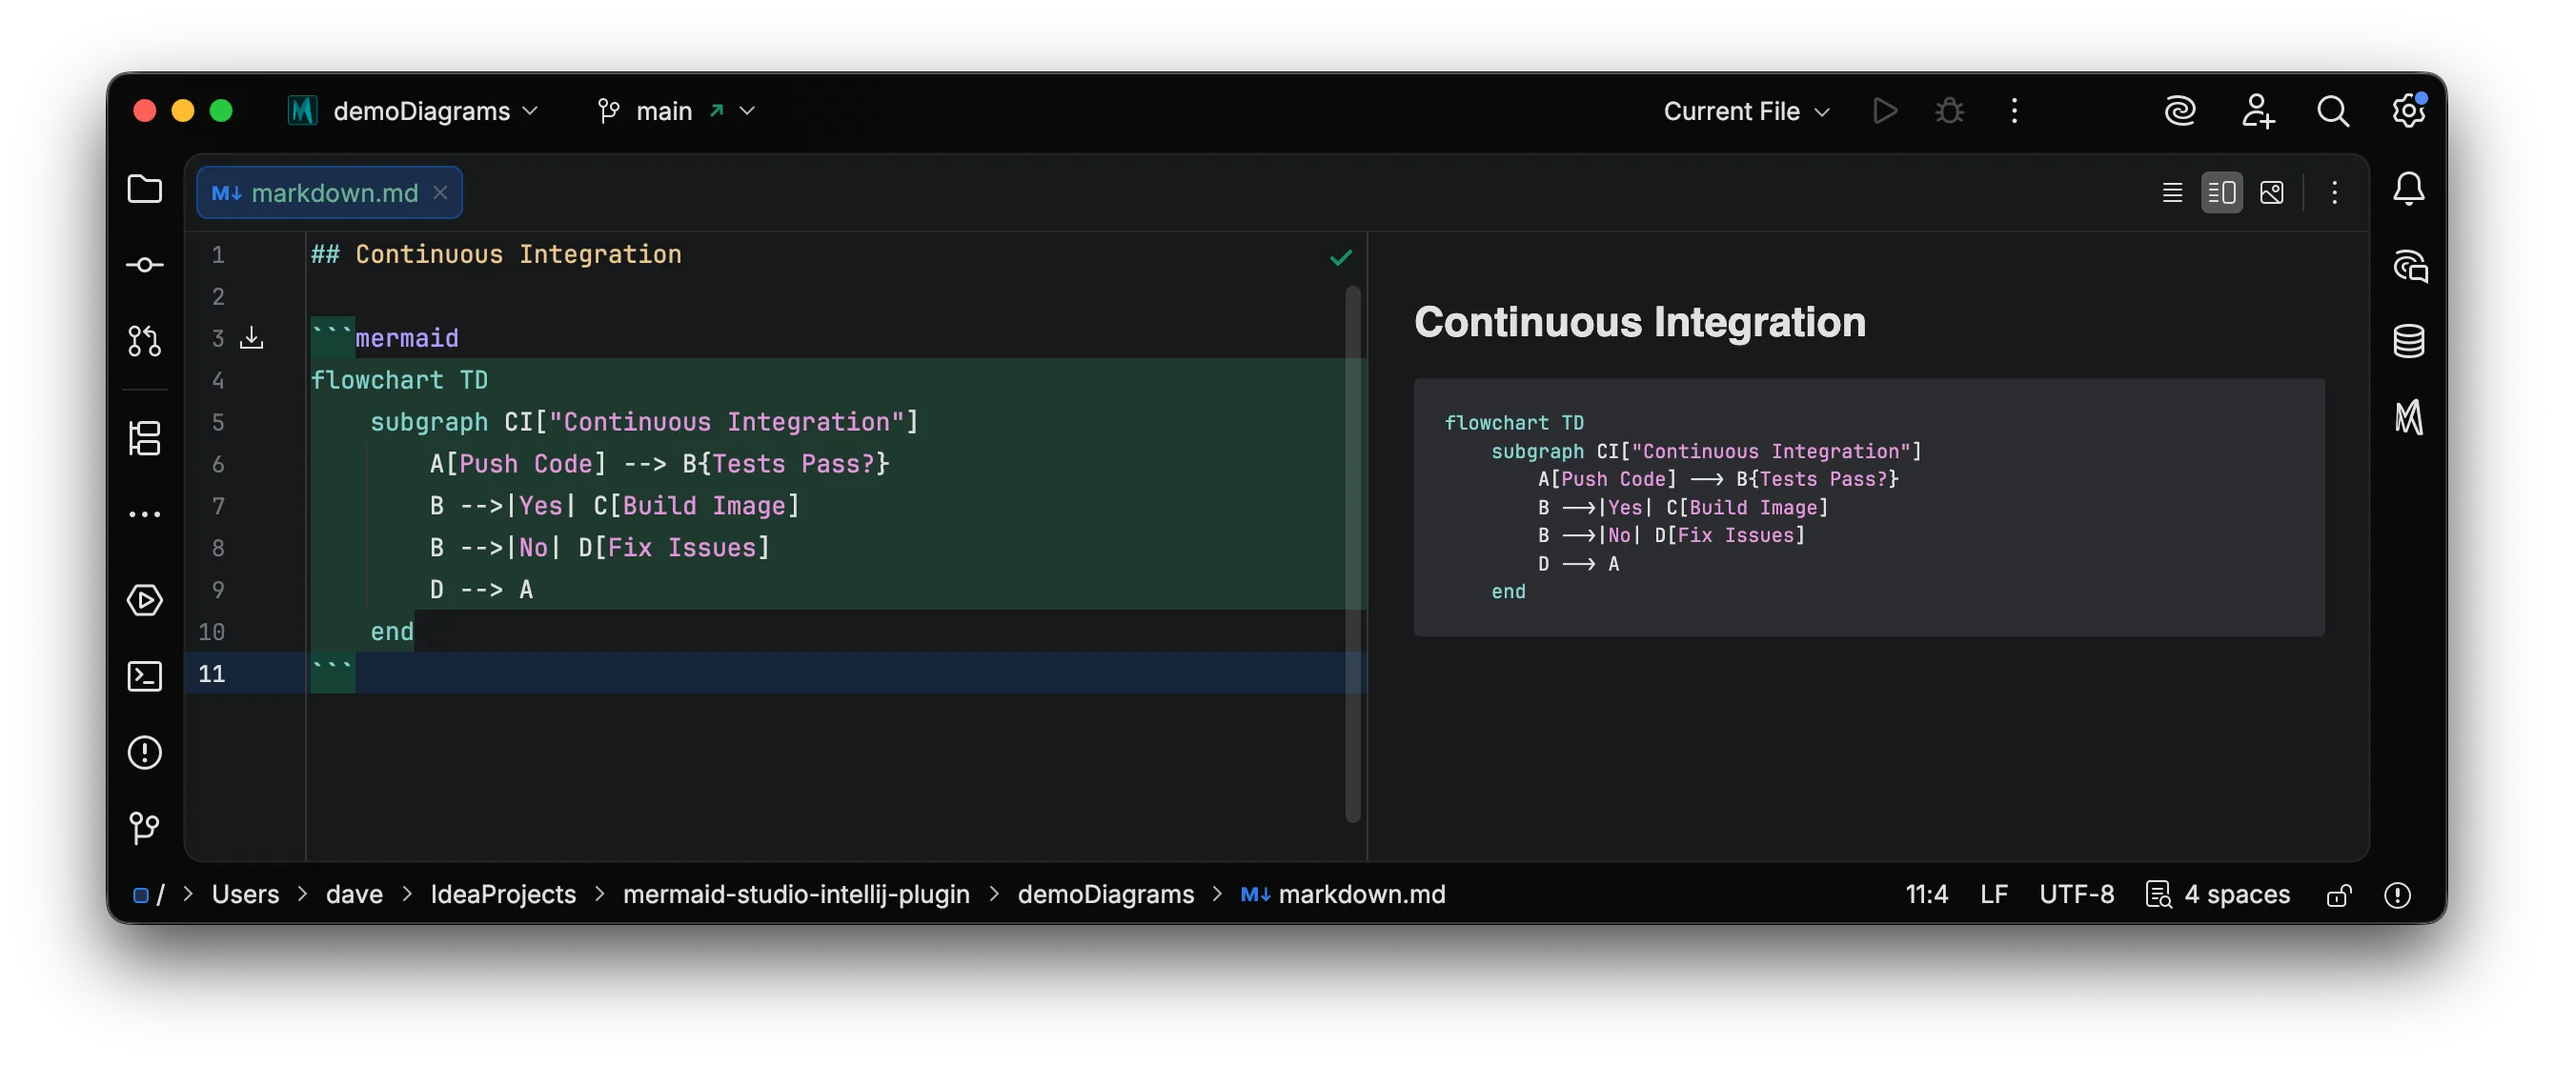
Task: Switch to preview-only image view
Action: [2271, 192]
